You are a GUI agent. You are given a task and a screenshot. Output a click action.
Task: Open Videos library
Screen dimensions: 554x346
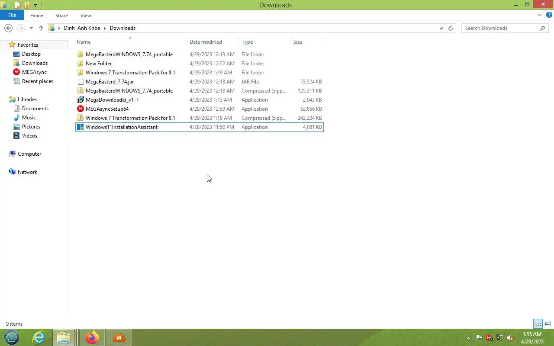click(29, 136)
